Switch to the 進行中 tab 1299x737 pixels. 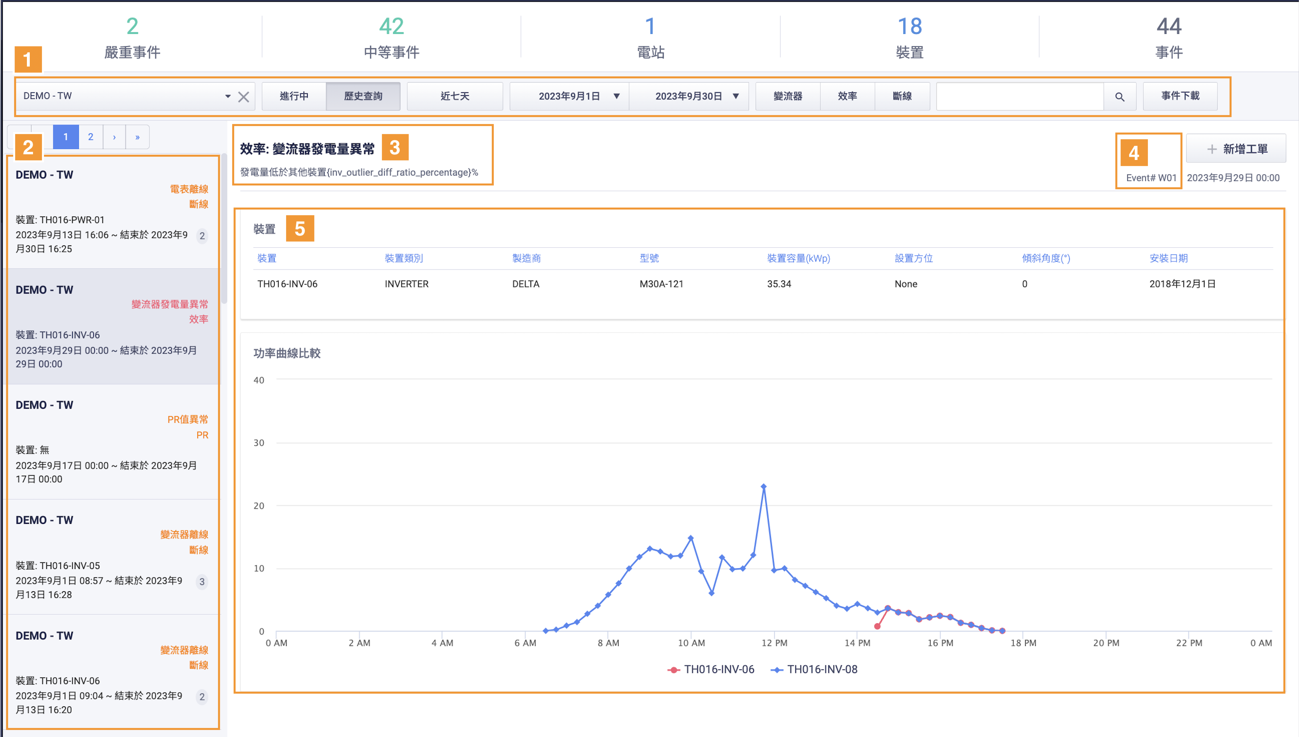point(294,96)
